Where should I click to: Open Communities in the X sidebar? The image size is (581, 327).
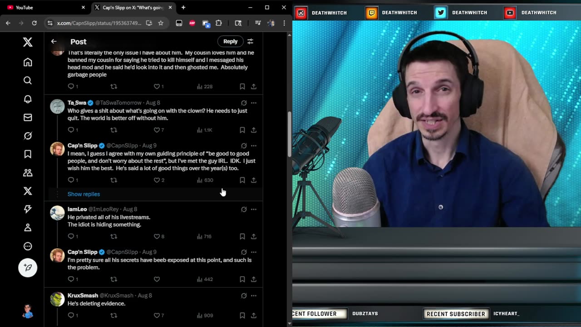[28, 173]
